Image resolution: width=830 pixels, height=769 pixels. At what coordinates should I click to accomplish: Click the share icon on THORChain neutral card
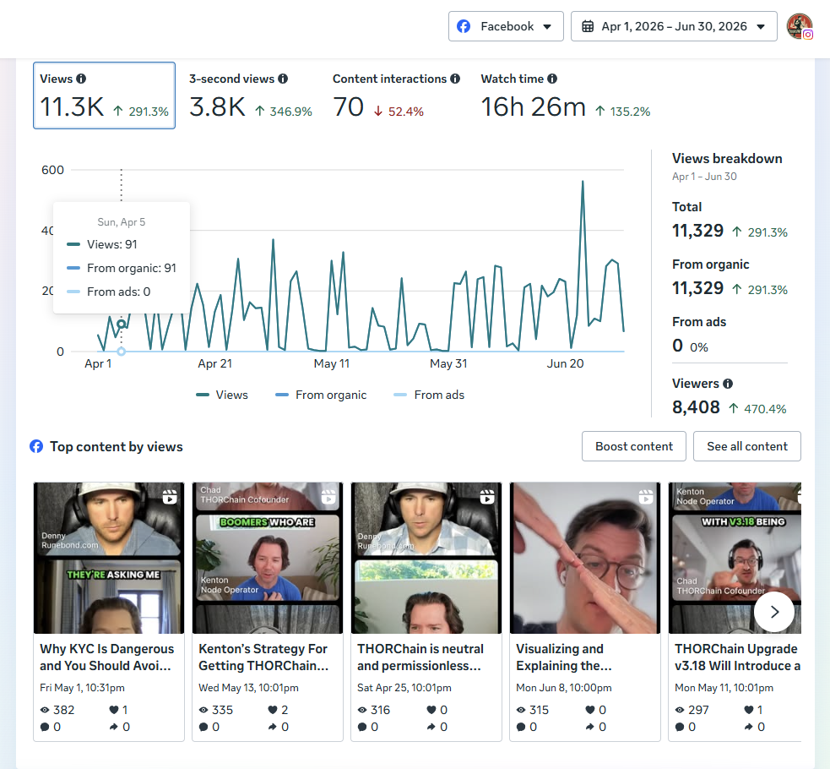tap(431, 727)
